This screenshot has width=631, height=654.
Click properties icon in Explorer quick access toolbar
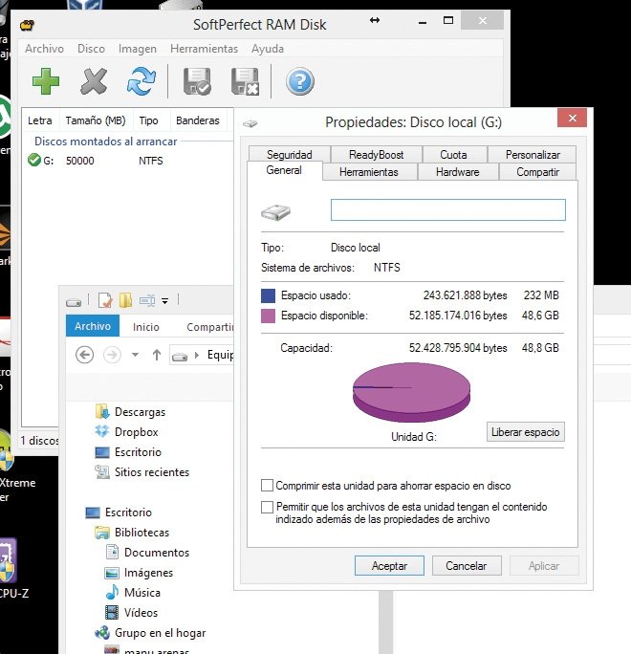tap(104, 300)
